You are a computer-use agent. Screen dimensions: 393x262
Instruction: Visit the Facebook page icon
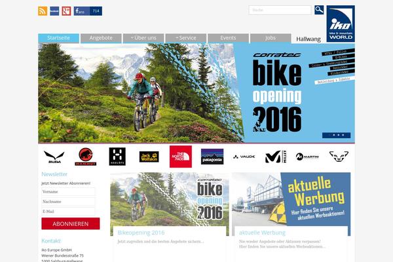pyautogui.click(x=54, y=11)
